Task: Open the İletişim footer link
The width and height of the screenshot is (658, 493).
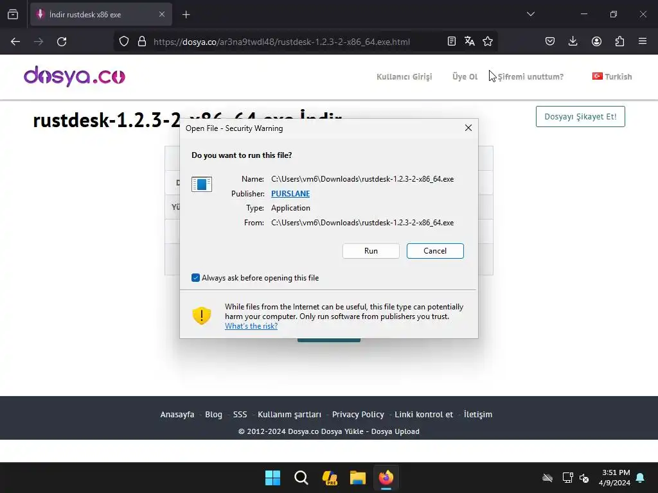Action: click(478, 414)
